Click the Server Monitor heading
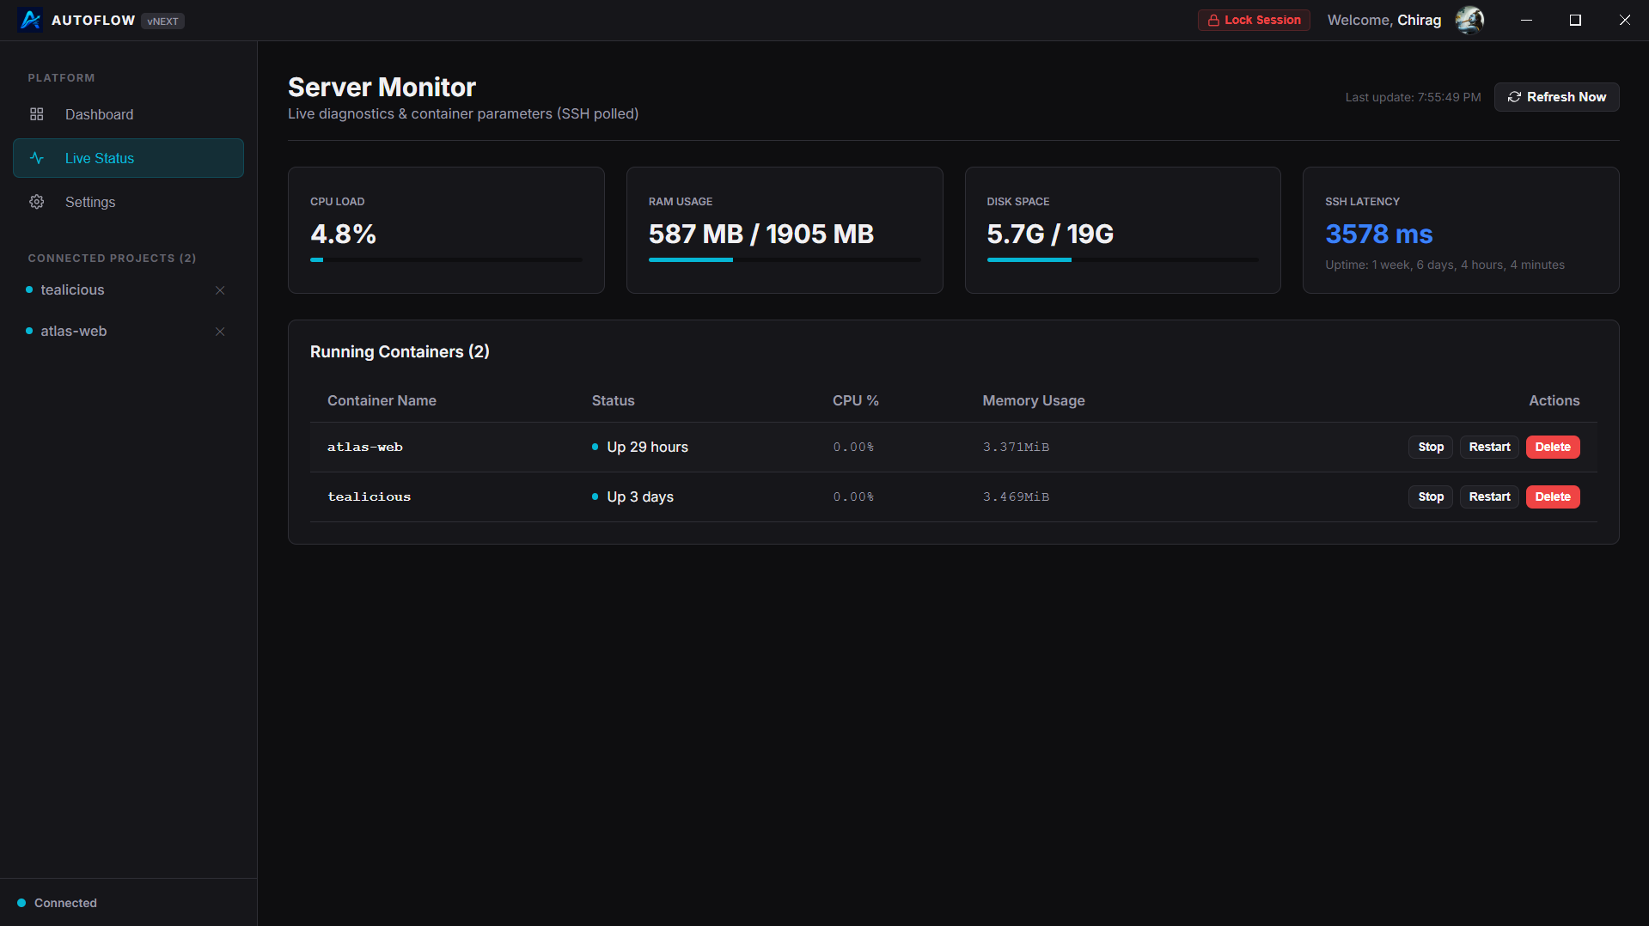1649x926 pixels. (382, 87)
